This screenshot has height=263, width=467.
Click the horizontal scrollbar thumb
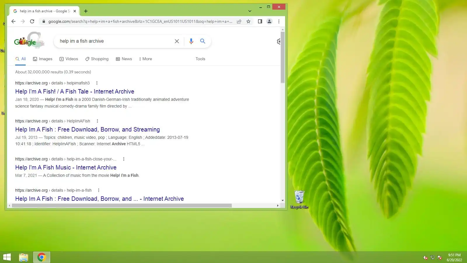pos(122,206)
